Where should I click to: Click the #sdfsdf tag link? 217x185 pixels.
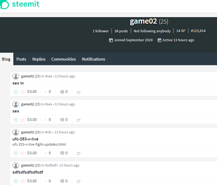51,165
